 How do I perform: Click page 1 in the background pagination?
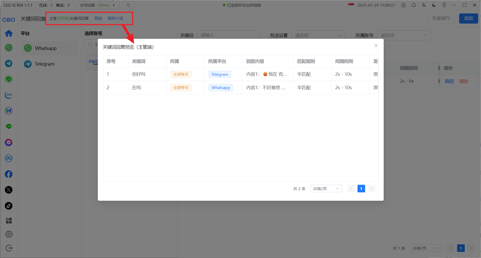coord(461,248)
